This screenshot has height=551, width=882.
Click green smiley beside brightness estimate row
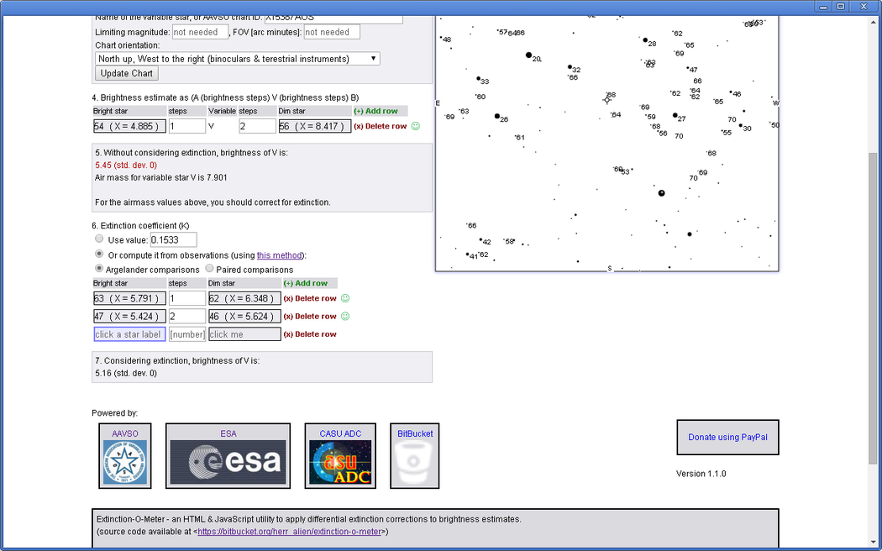pyautogui.click(x=415, y=127)
